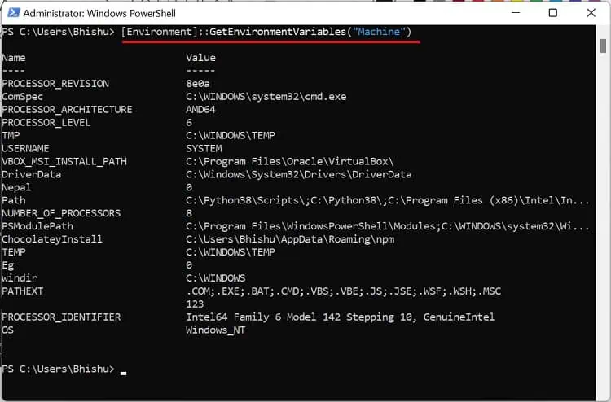Viewport: 611px width, 402px height.
Task: Select the TMP variable name
Action: pos(11,135)
